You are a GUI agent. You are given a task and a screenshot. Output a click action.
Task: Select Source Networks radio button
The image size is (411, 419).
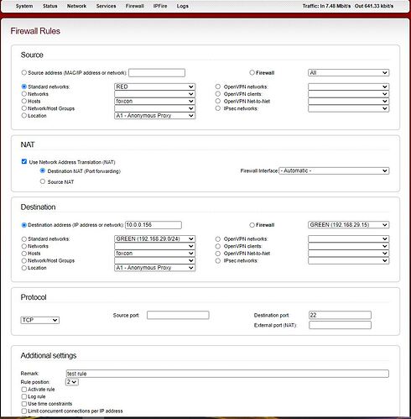(x=24, y=94)
